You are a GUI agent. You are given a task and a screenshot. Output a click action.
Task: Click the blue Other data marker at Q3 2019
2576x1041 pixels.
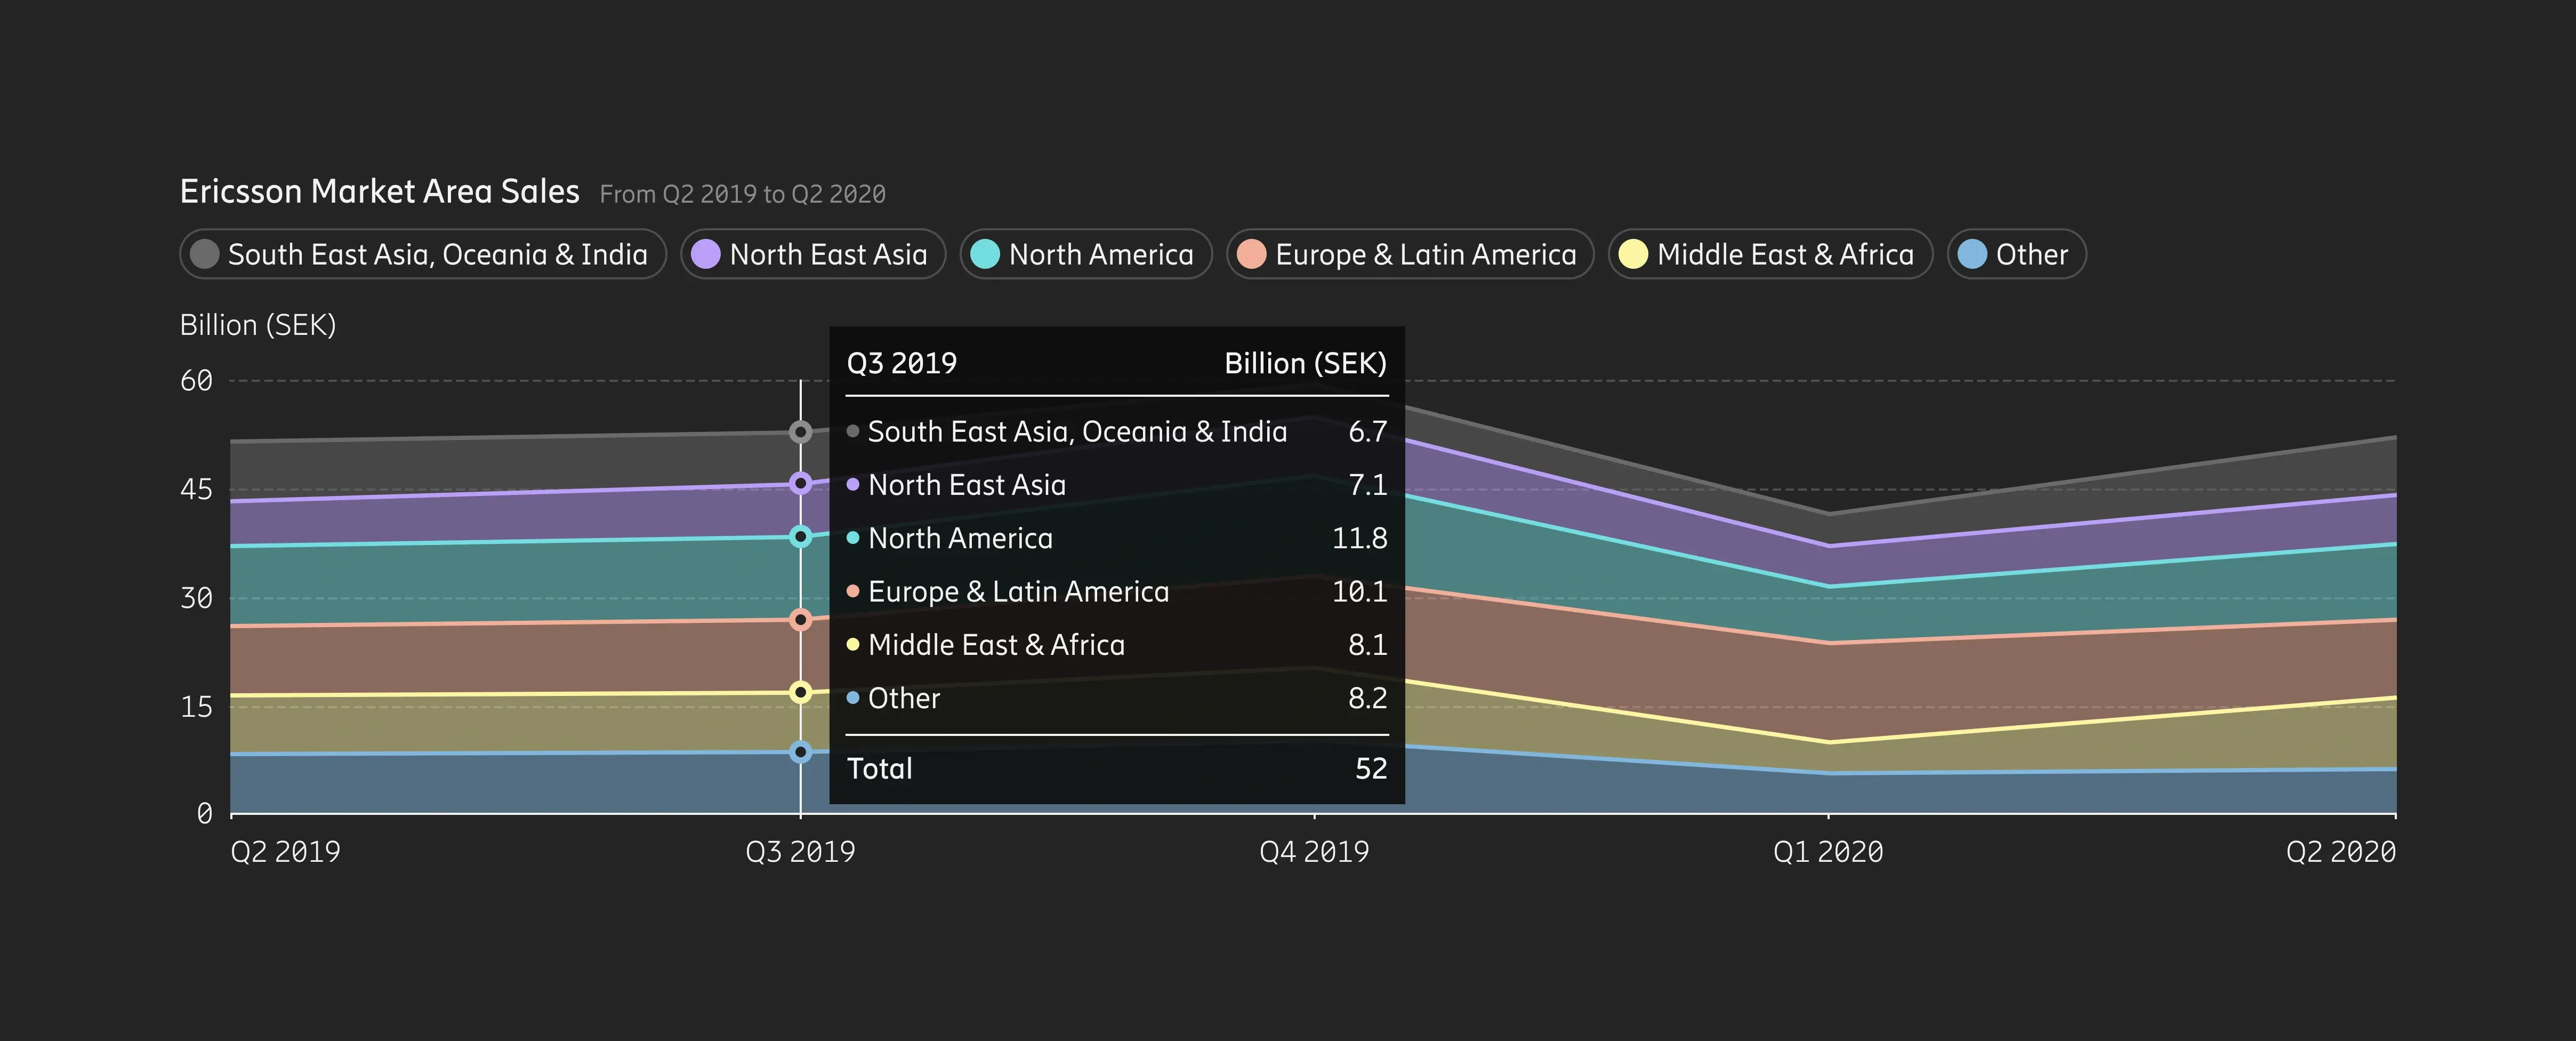point(800,752)
